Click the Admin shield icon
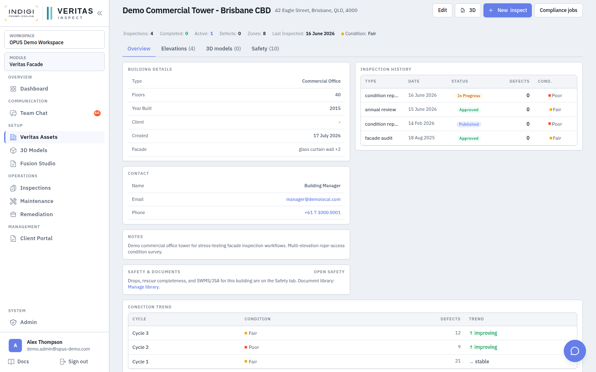Viewport: 596px width, 372px height. [13, 322]
